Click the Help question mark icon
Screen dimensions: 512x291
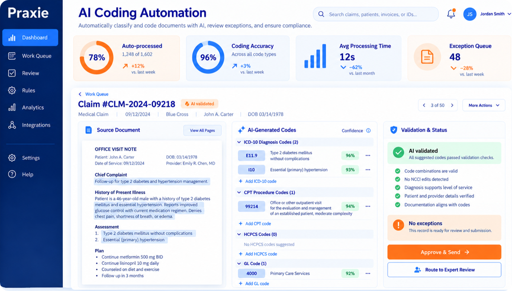pos(12,174)
